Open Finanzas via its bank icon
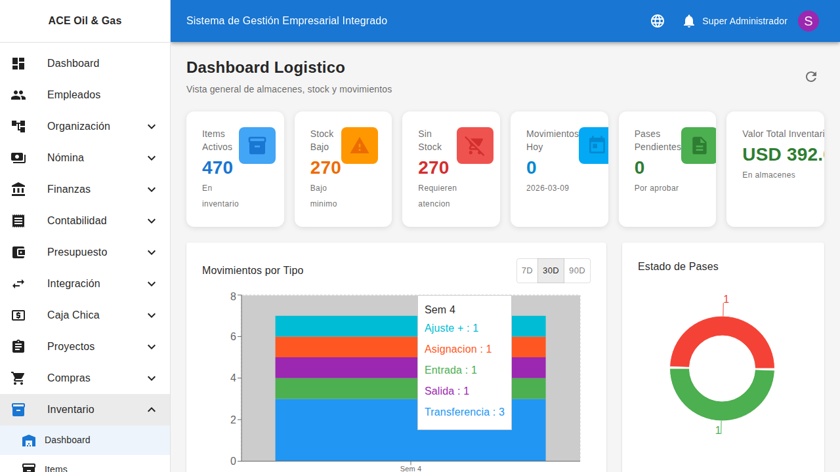840x472 pixels. (x=18, y=189)
